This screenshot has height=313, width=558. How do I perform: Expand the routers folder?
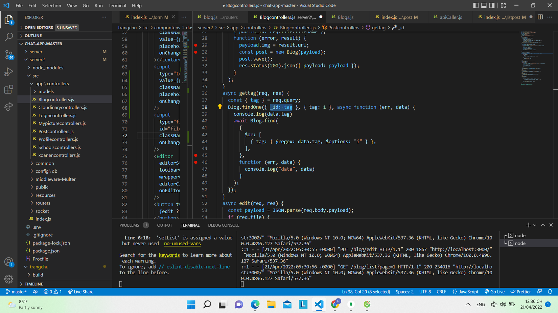[43, 203]
